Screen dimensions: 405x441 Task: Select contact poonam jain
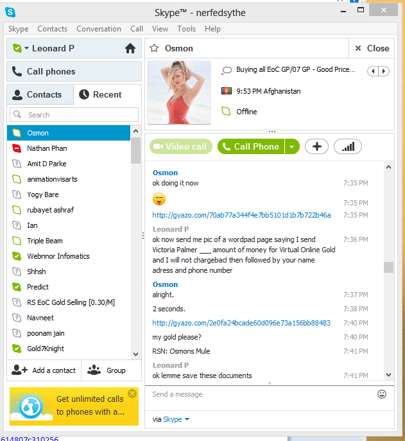coord(69,333)
